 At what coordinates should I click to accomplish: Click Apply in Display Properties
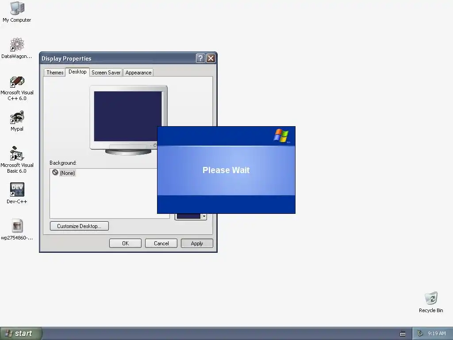point(197,243)
